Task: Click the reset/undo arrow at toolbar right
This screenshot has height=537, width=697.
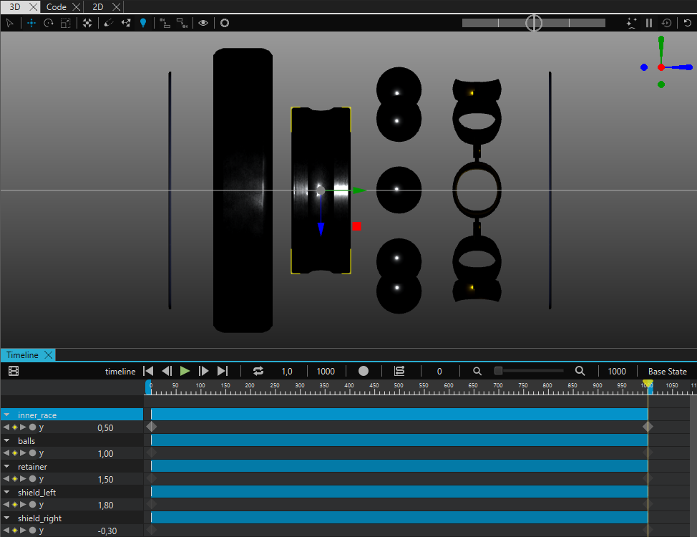Action: (688, 23)
